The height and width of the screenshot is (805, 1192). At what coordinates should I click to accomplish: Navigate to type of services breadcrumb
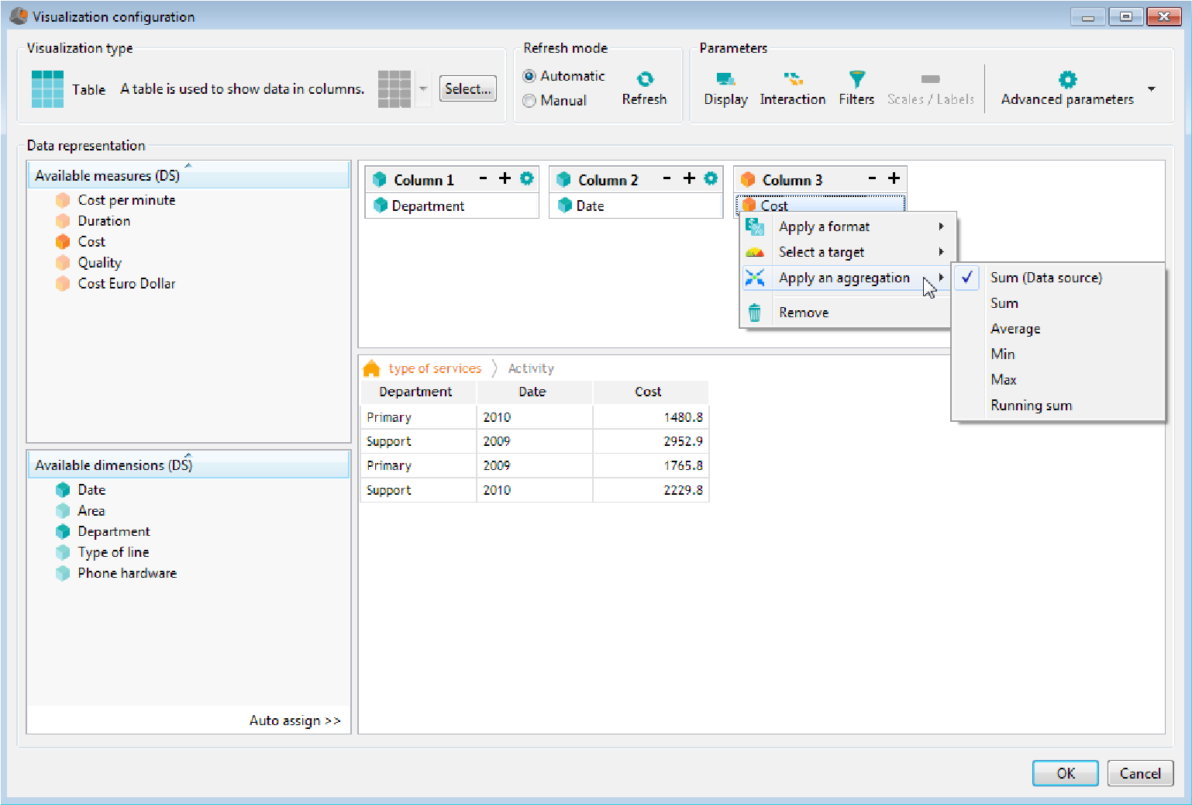tap(435, 368)
